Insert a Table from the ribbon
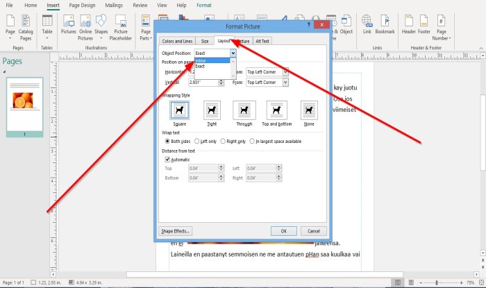Image resolution: width=486 pixels, height=288 pixels. click(x=47, y=27)
